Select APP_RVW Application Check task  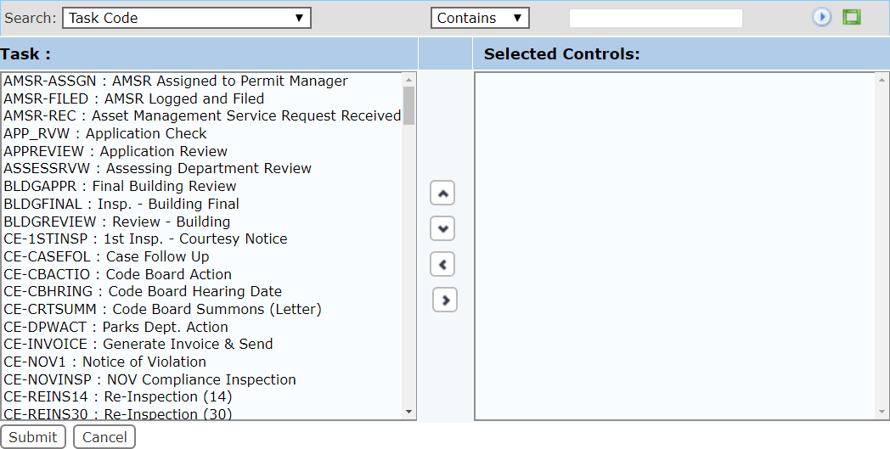105,134
